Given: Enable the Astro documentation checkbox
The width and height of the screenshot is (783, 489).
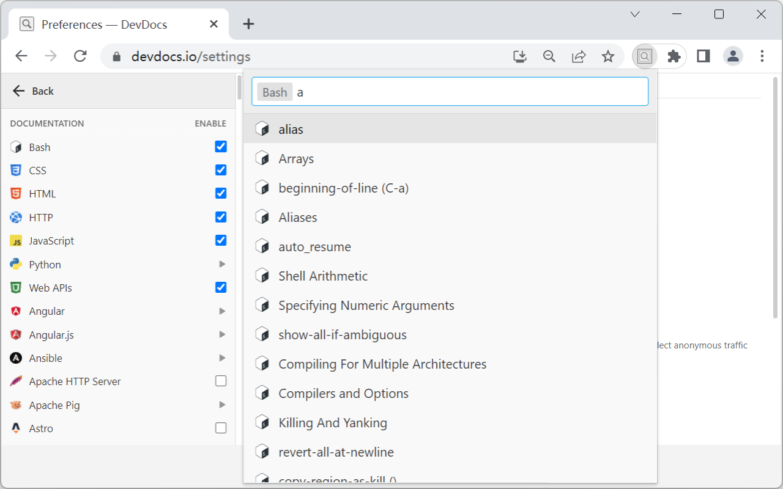Looking at the screenshot, I should tap(220, 428).
